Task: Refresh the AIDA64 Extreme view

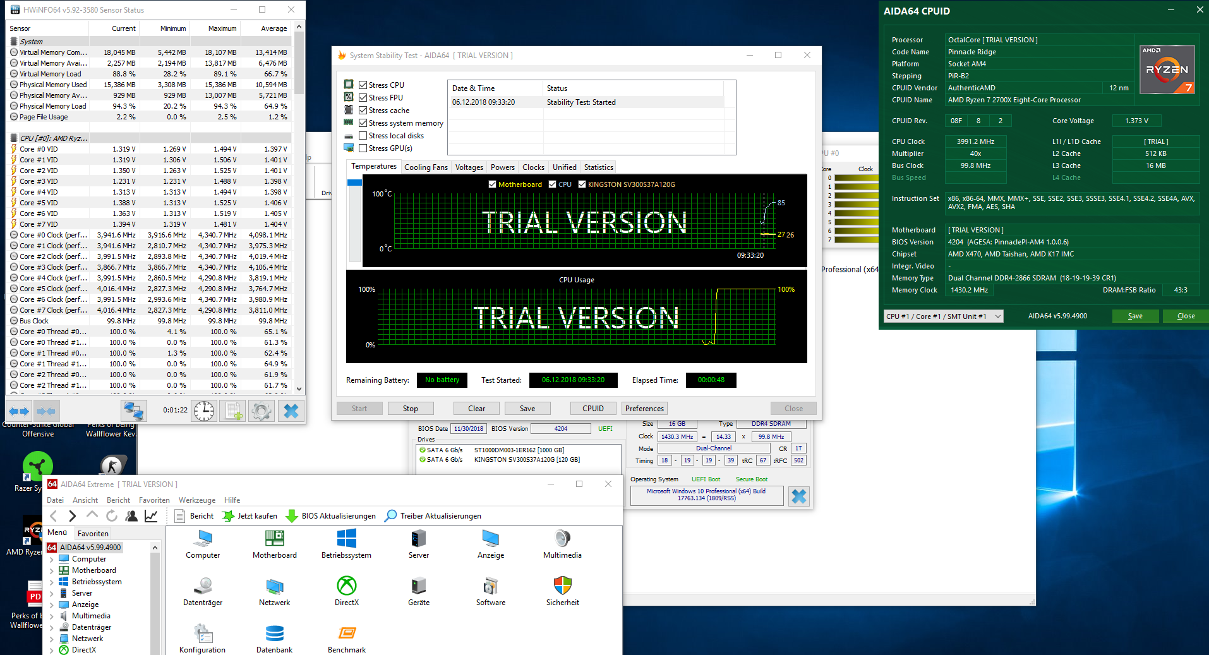Action: point(112,516)
